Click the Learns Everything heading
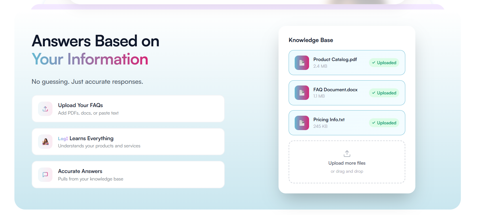 (x=92, y=138)
